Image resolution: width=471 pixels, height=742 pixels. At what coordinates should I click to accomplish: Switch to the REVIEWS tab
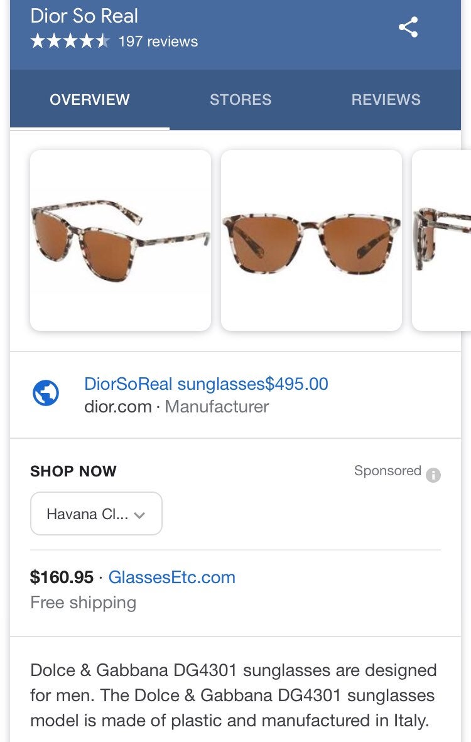point(386,99)
